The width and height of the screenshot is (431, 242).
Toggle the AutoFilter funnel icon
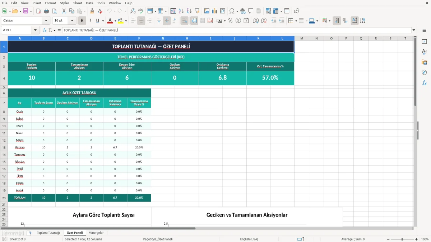click(x=197, y=11)
